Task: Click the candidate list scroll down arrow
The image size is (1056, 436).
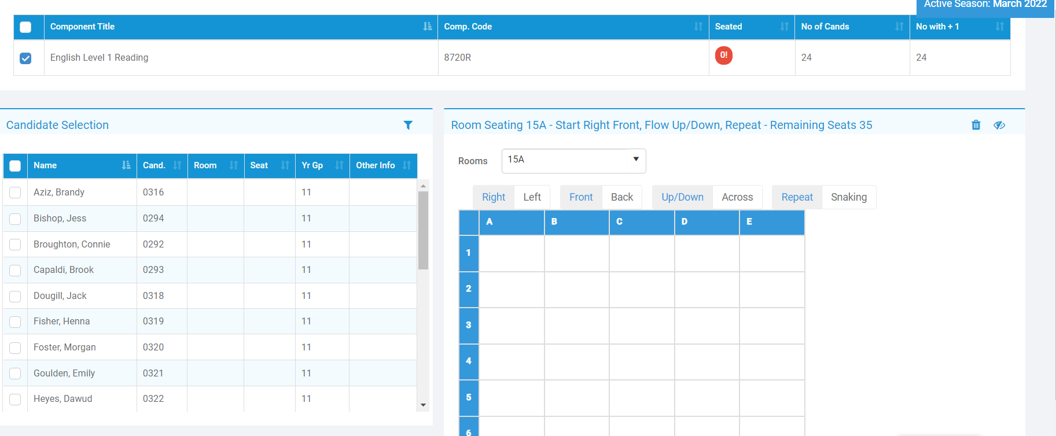Action: point(423,405)
